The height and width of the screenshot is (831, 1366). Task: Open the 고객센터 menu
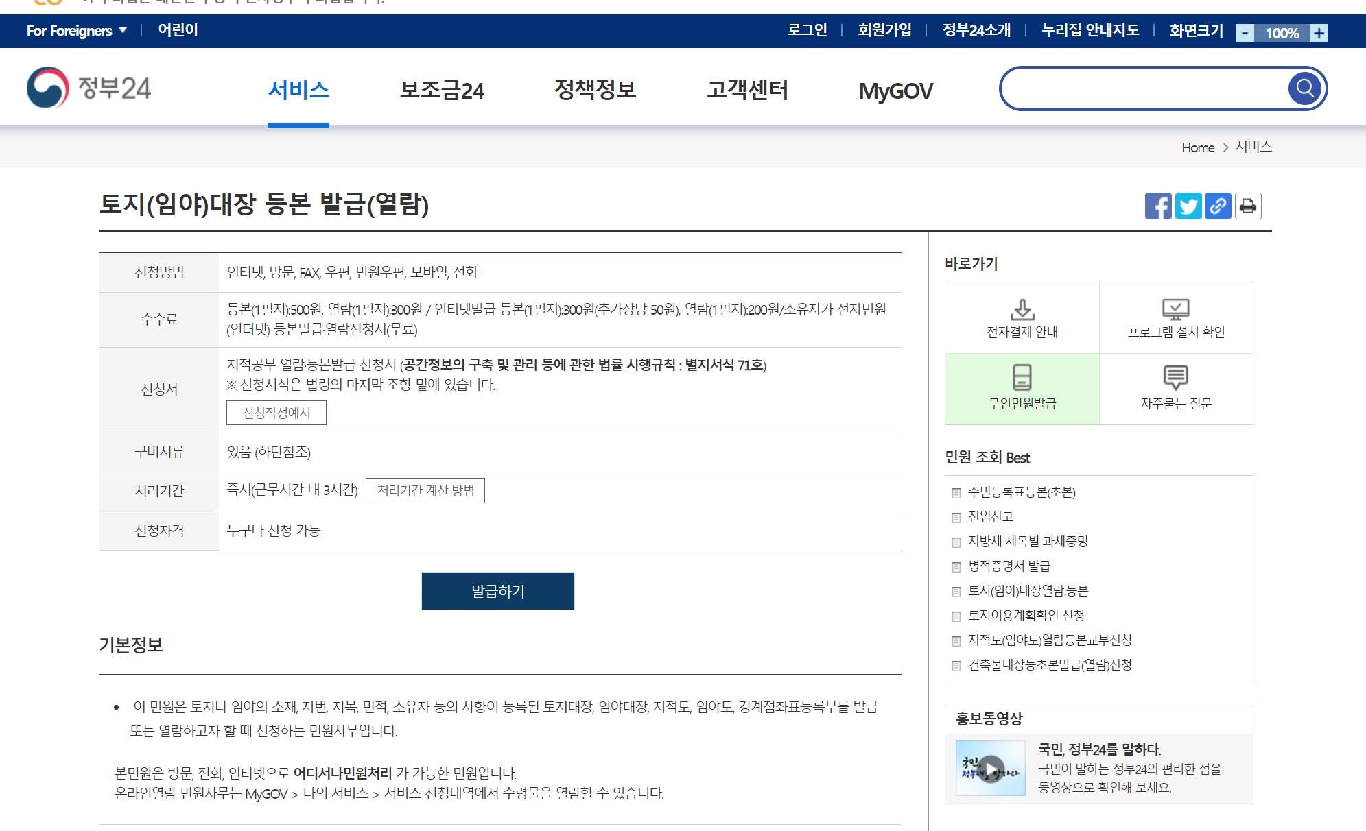coord(747,90)
